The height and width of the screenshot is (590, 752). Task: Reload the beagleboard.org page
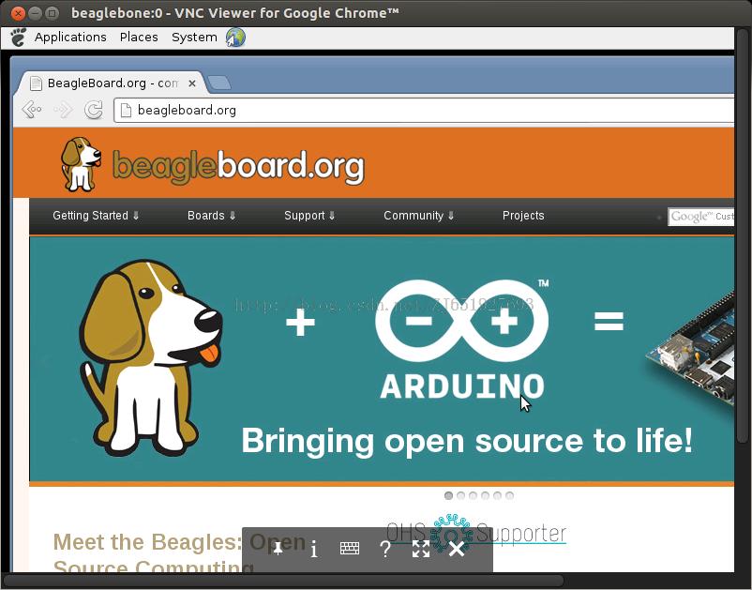tap(94, 110)
